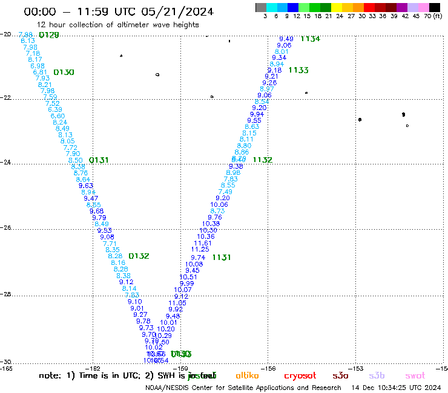
Task: Click the wave height value '9.74'
Action: (198, 258)
